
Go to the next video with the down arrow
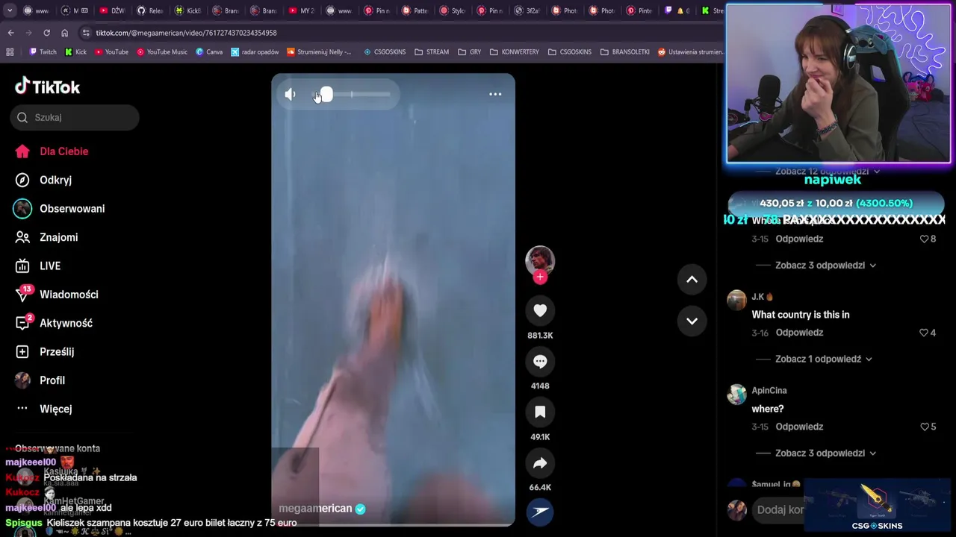click(x=692, y=321)
